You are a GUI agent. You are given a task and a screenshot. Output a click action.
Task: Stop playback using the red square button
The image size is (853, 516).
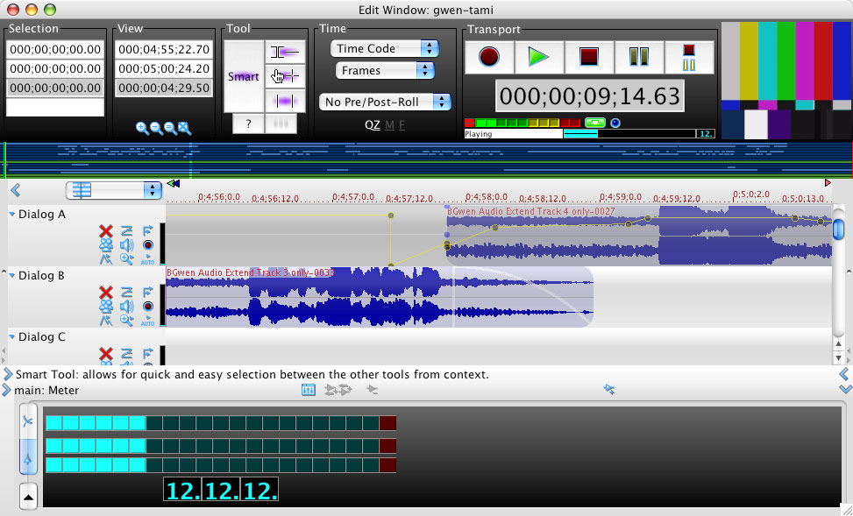[x=588, y=57]
